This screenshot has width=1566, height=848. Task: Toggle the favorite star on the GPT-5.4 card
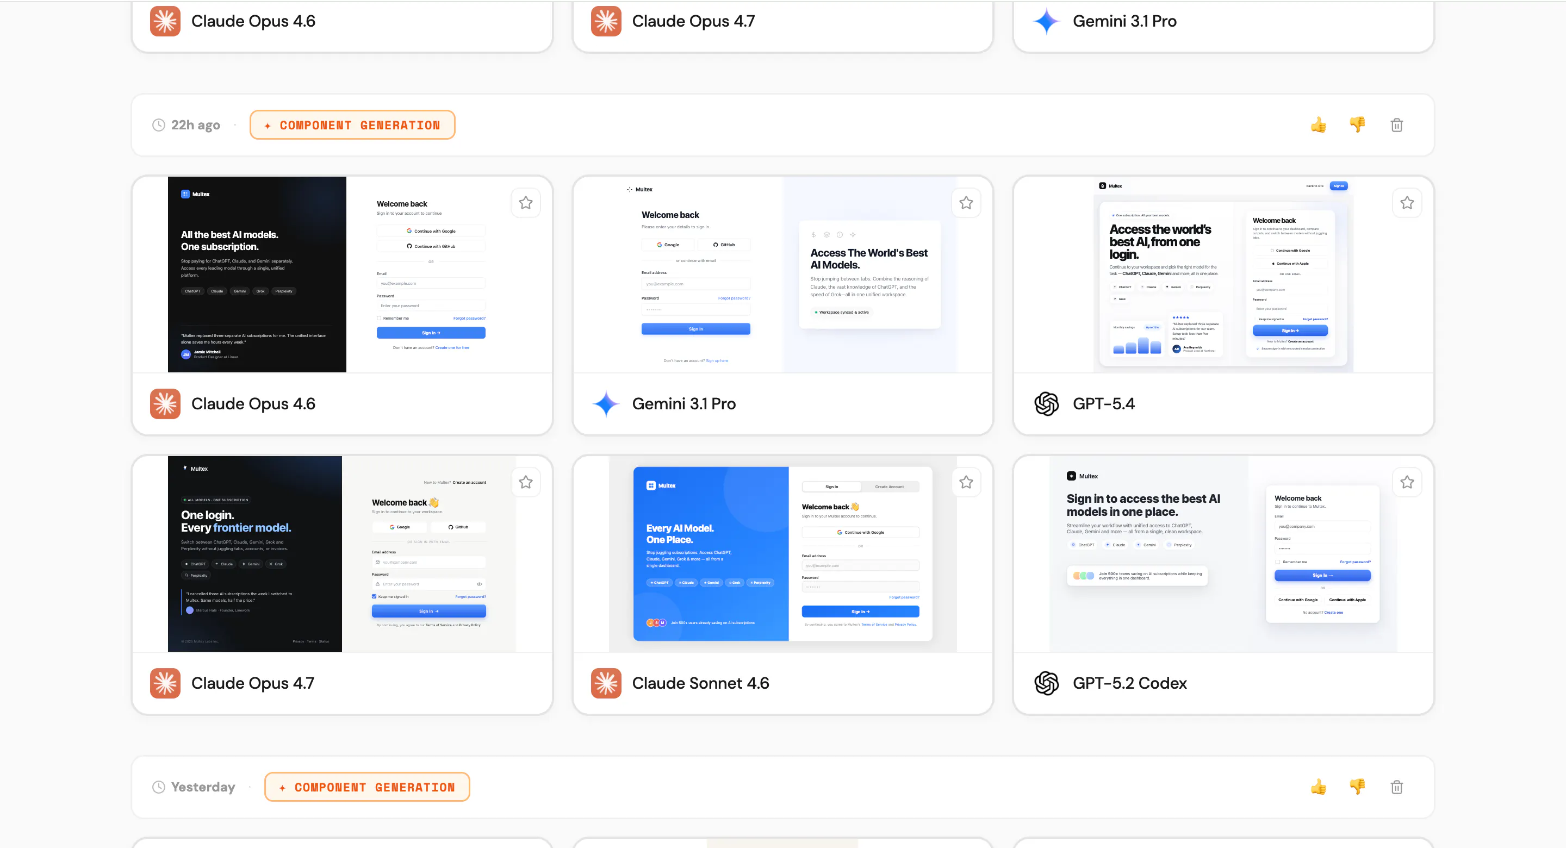pyautogui.click(x=1407, y=203)
